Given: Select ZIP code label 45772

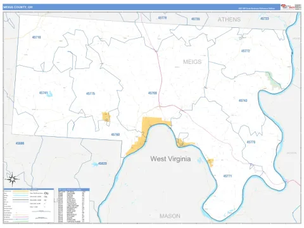Looking at the screenshot, I should (x=246, y=51).
